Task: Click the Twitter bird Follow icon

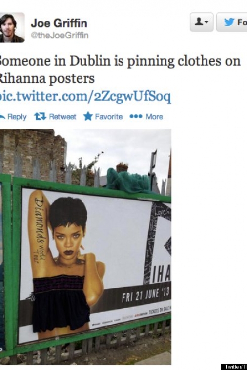Action: coord(229,22)
